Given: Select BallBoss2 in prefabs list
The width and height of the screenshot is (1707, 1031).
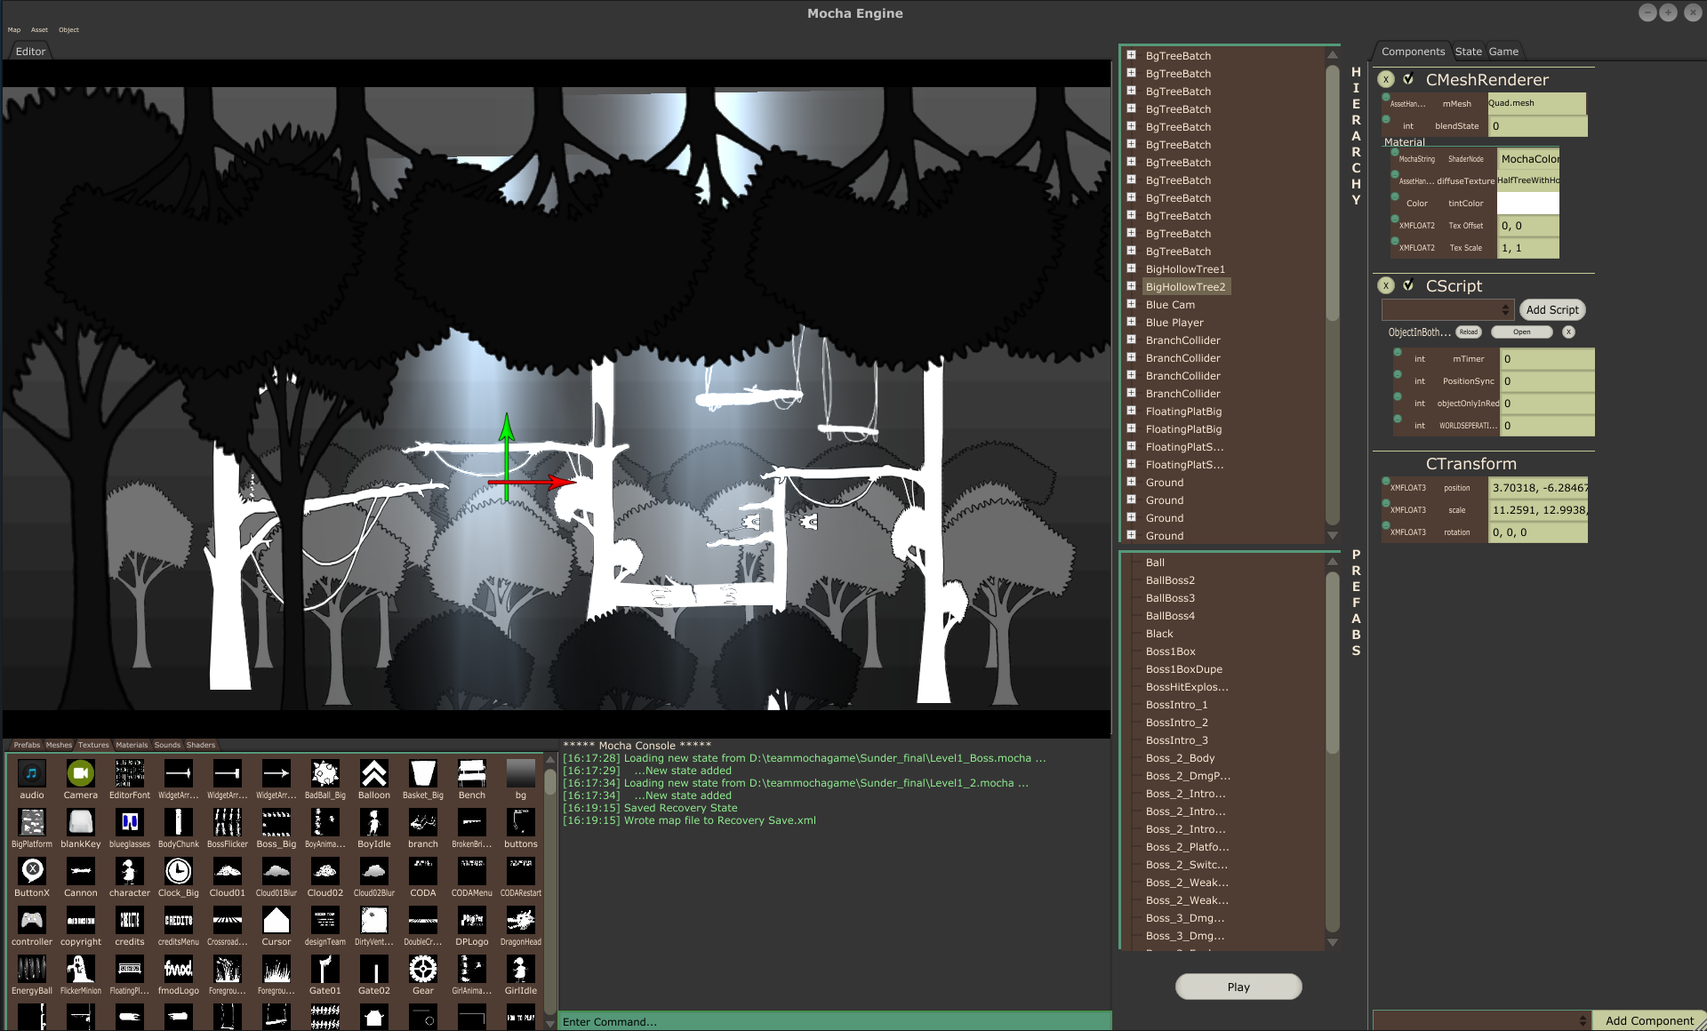Looking at the screenshot, I should click(1170, 580).
